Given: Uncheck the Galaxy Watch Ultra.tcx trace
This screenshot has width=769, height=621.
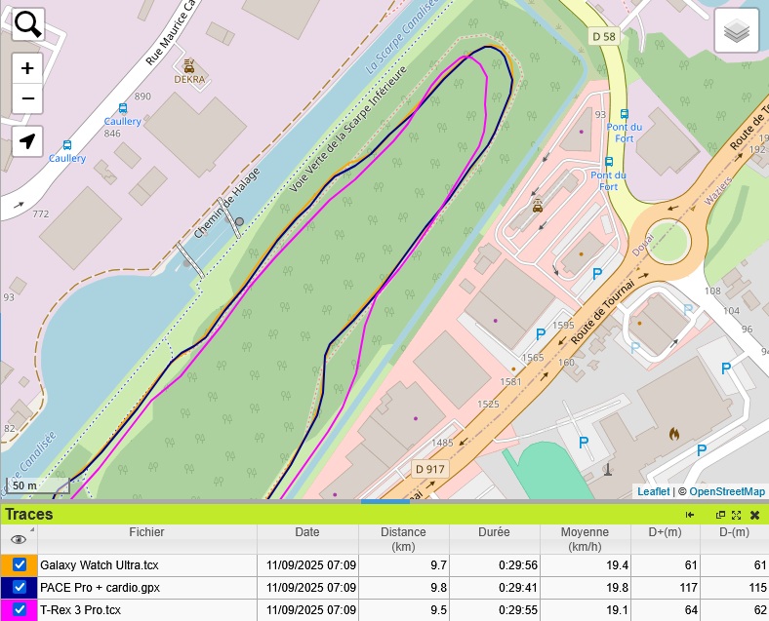Looking at the screenshot, I should [x=20, y=564].
